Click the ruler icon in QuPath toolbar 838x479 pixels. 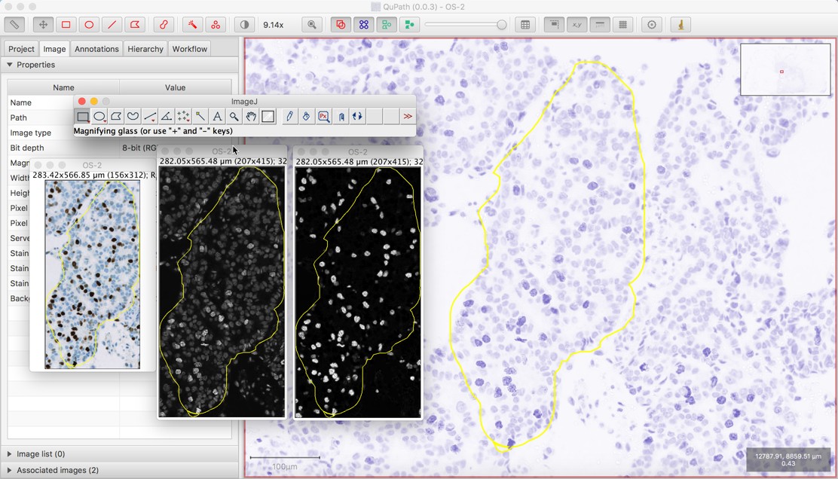click(14, 25)
